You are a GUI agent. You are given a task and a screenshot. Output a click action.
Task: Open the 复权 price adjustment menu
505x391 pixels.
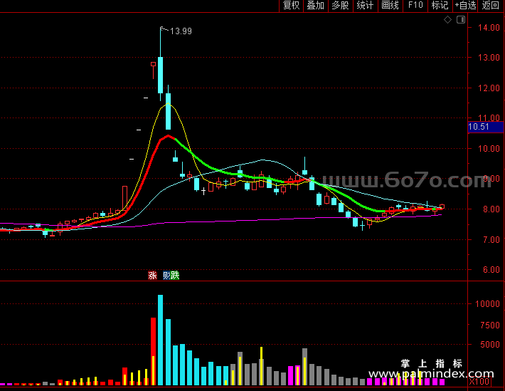[x=291, y=6]
